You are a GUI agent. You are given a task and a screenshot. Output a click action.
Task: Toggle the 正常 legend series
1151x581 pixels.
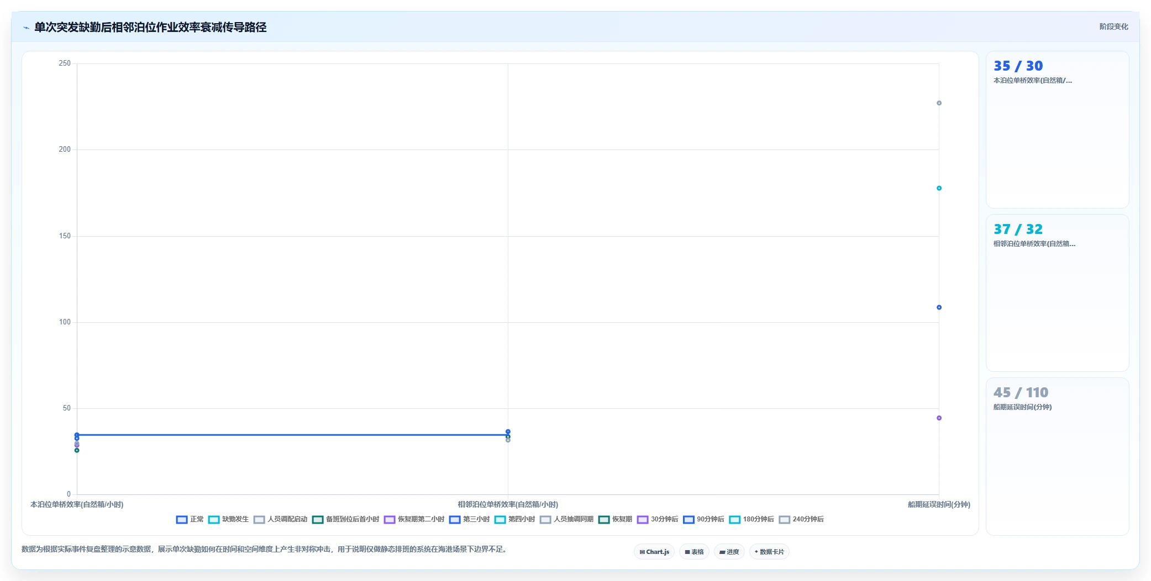(190, 519)
